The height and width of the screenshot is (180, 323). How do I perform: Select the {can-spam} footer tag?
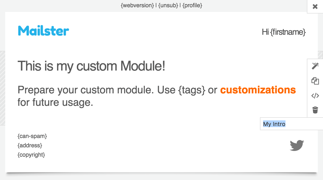[x=32, y=136]
